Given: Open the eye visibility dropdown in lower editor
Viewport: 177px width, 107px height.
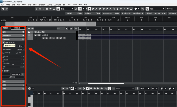Looking at the screenshot, I should [154, 88].
